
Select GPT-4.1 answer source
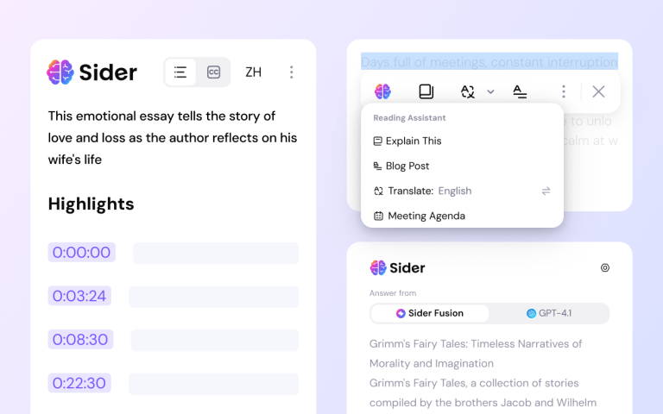[549, 313]
